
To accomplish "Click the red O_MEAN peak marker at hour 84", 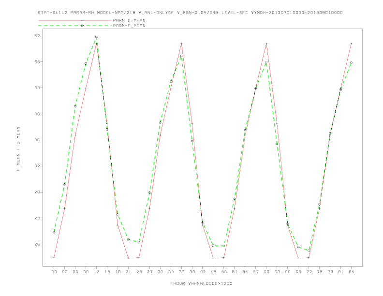I will [x=351, y=44].
